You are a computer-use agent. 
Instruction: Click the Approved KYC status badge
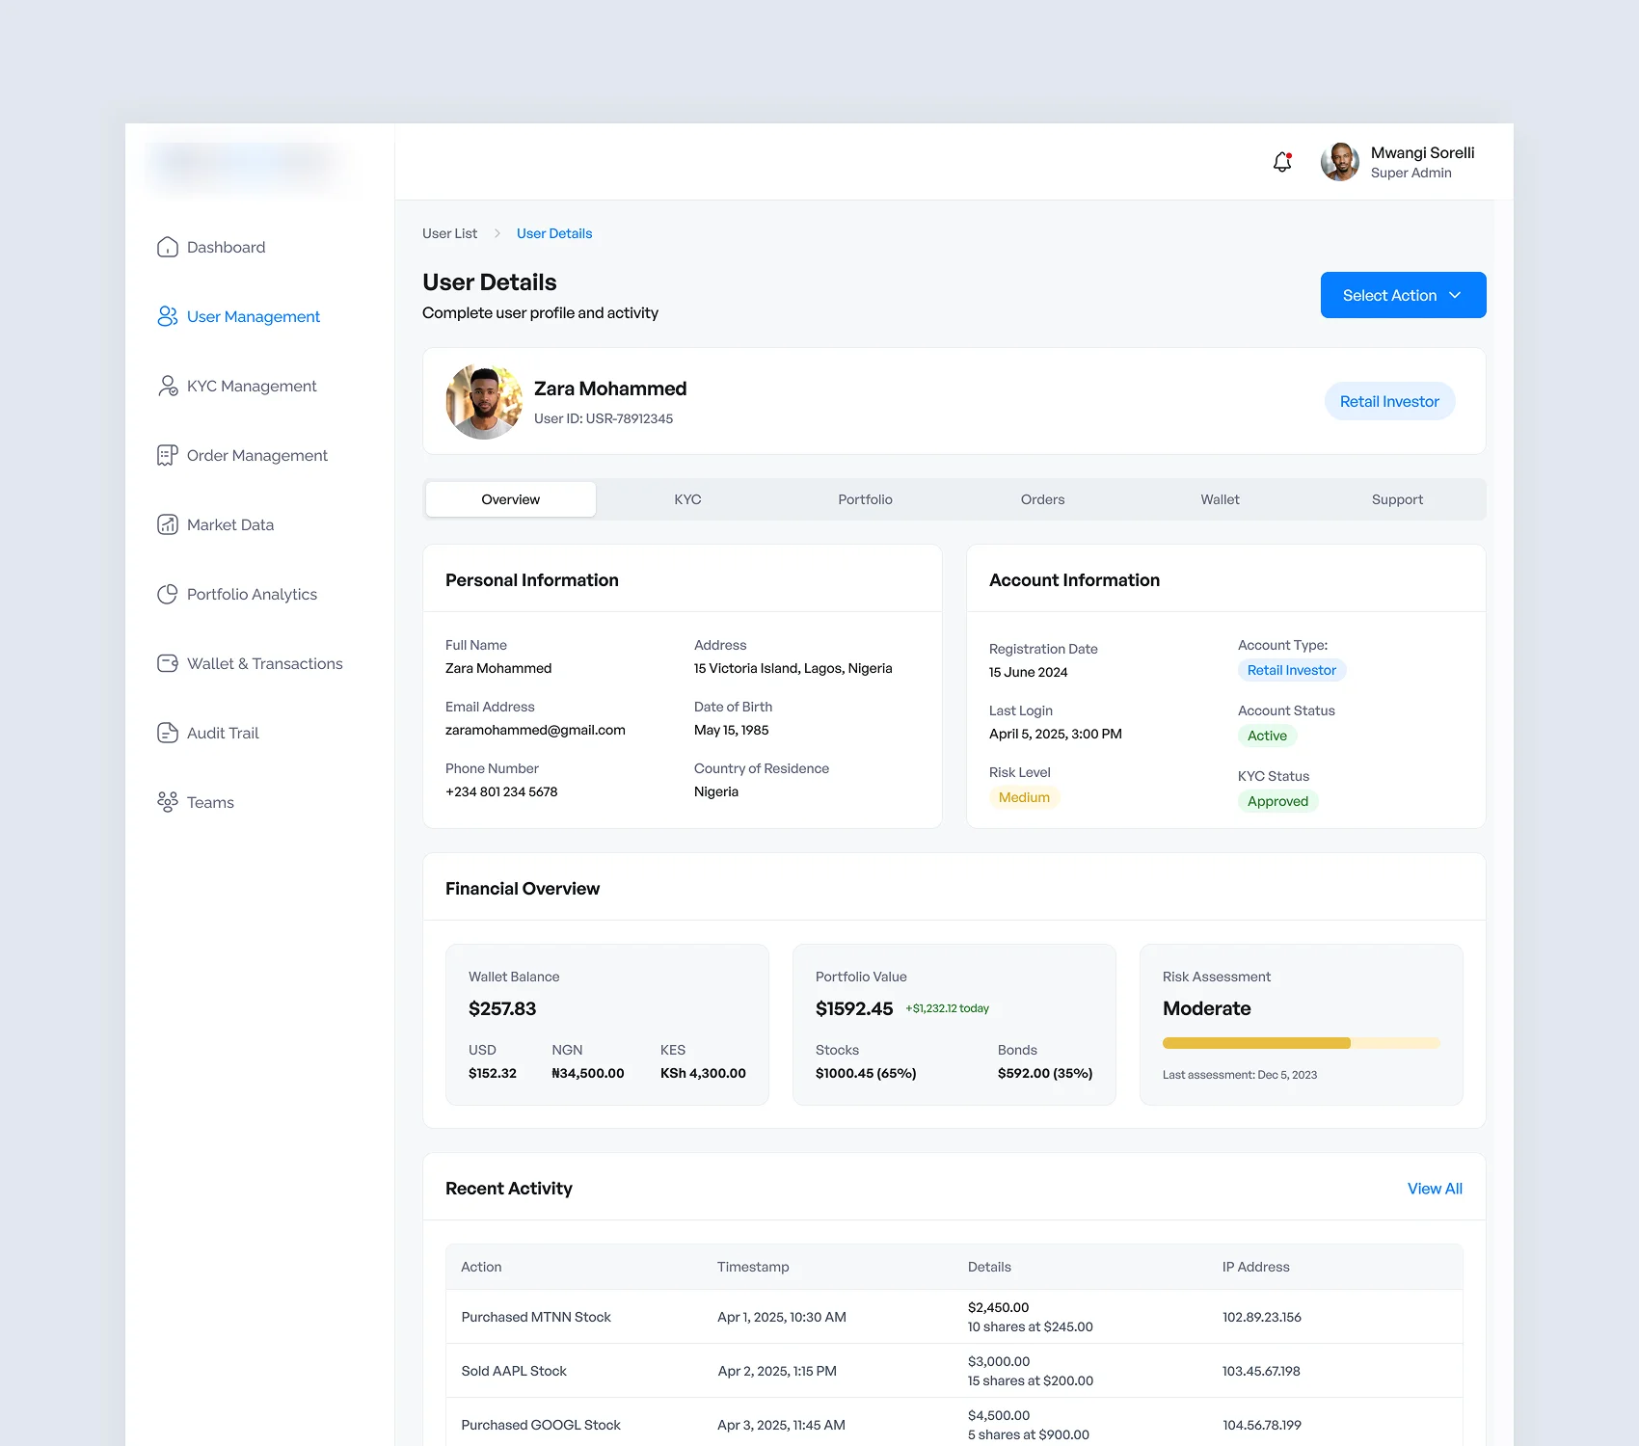1277,801
